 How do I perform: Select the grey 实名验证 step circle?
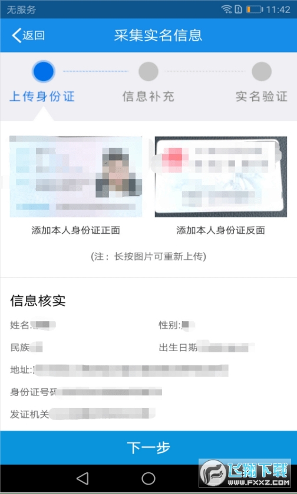[x=262, y=71]
